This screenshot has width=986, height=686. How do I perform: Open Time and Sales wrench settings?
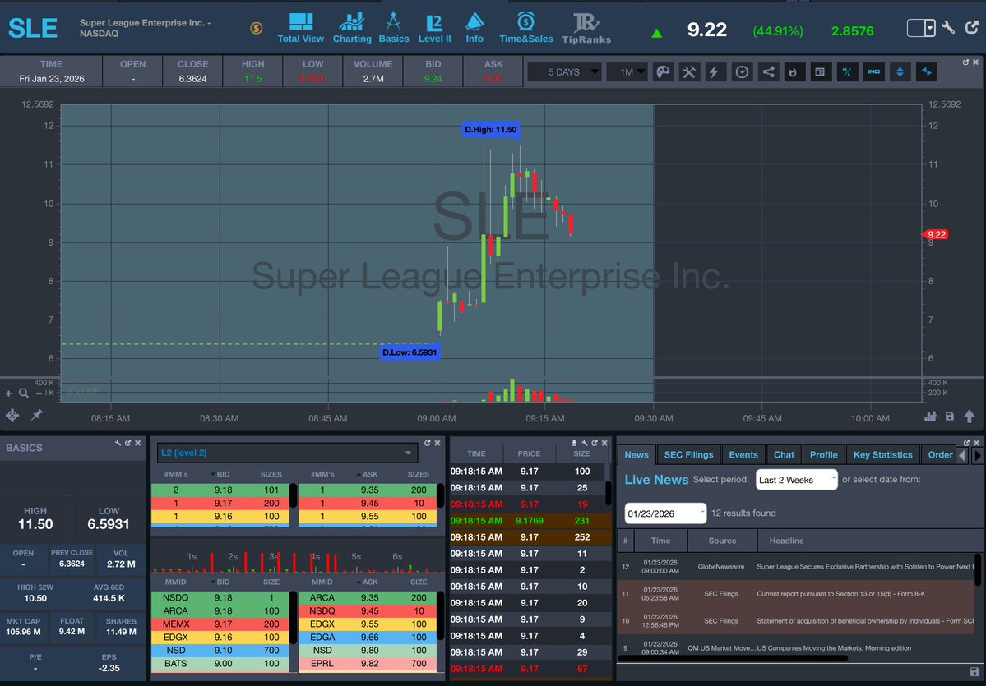[x=584, y=443]
